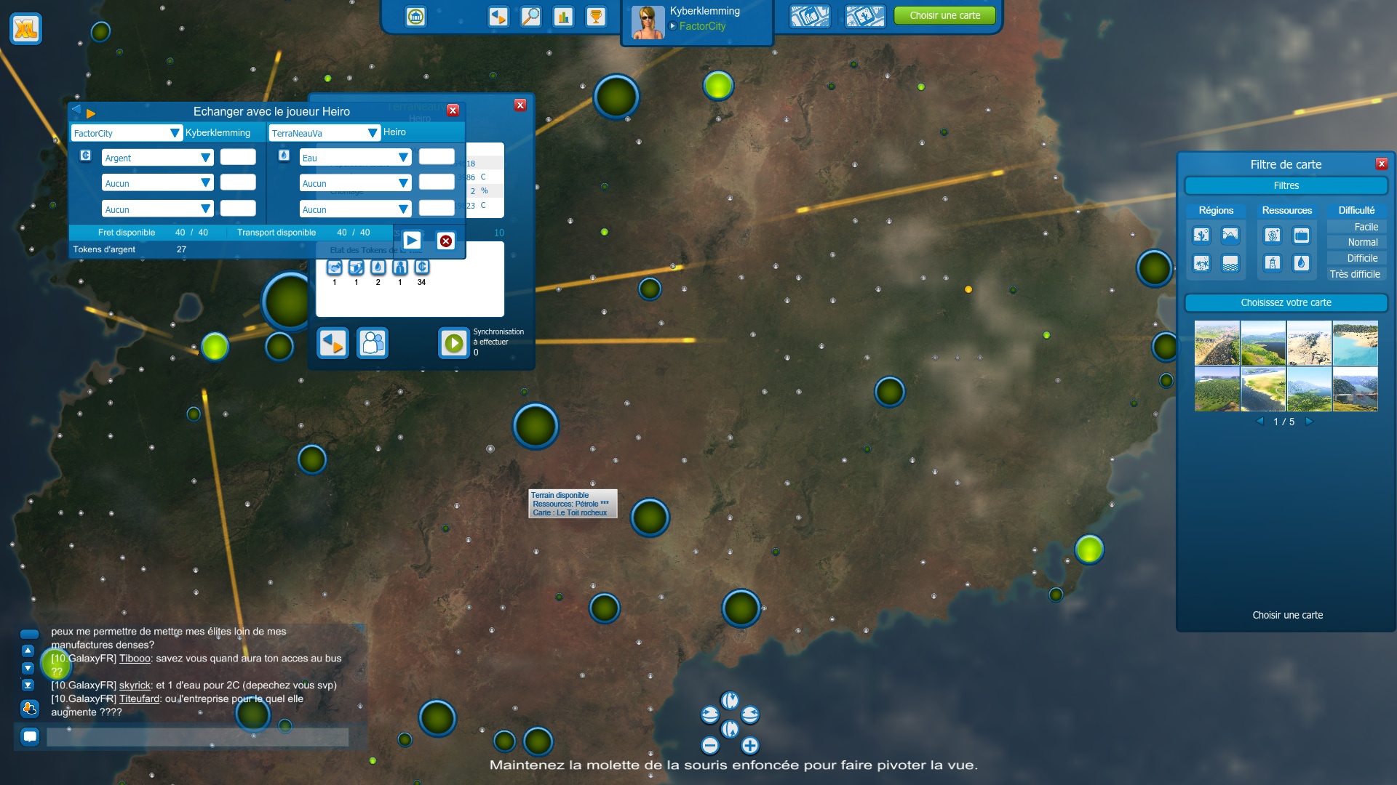Click the bank building icon in top bar

[x=415, y=17]
